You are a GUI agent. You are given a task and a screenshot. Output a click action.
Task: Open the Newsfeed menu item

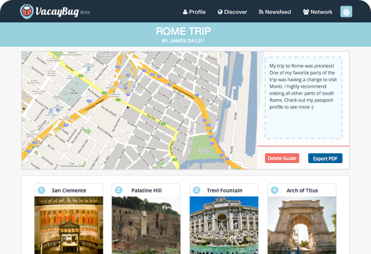[275, 12]
